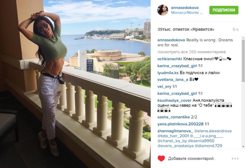Focus the Добавьте комментарий input field
This screenshot has width=245, height=168.
(192, 158)
